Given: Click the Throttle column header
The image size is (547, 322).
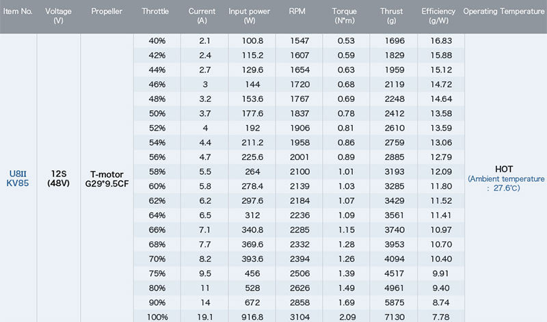Looking at the screenshot, I should 155,12.
